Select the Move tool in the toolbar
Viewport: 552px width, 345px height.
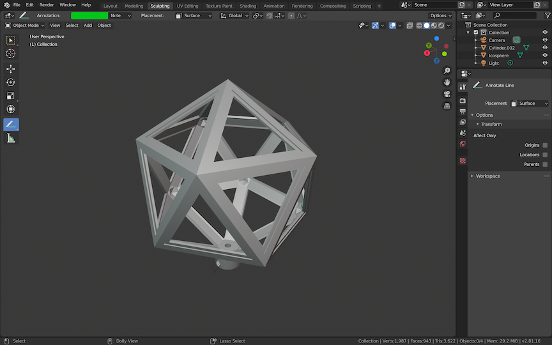point(11,68)
